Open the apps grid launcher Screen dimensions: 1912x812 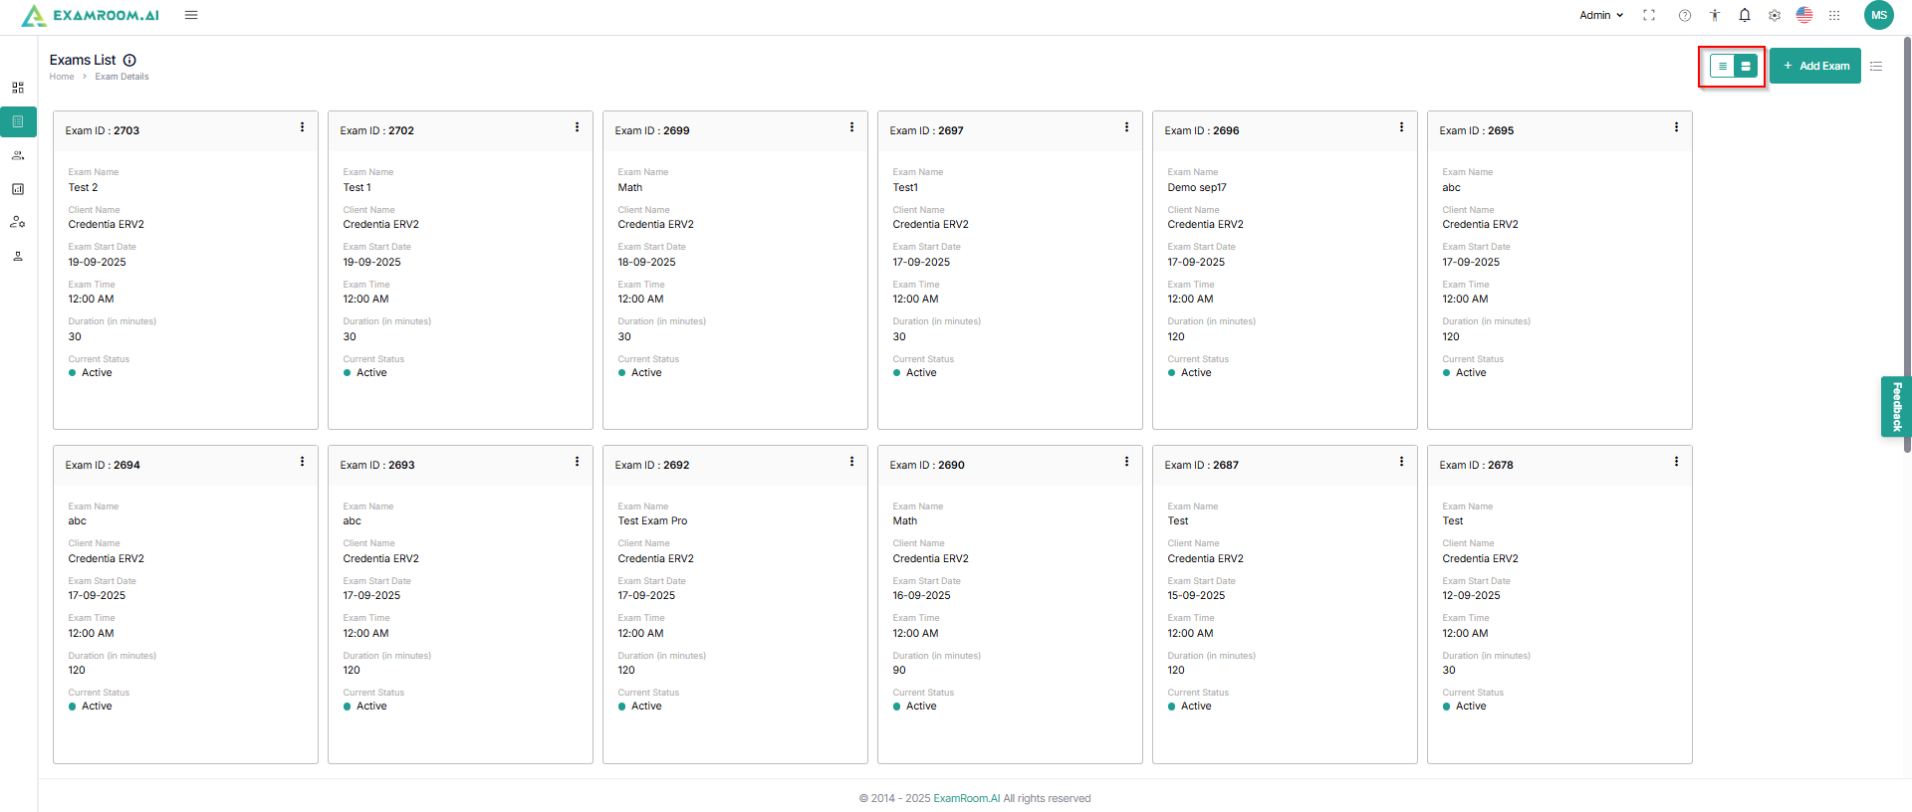pyautogui.click(x=1834, y=15)
